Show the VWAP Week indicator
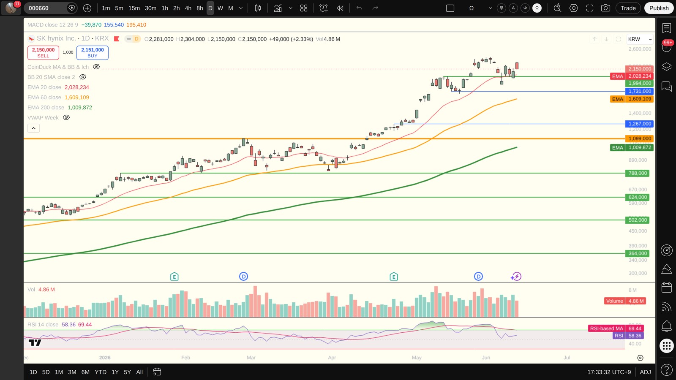The width and height of the screenshot is (676, 380). 66,117
